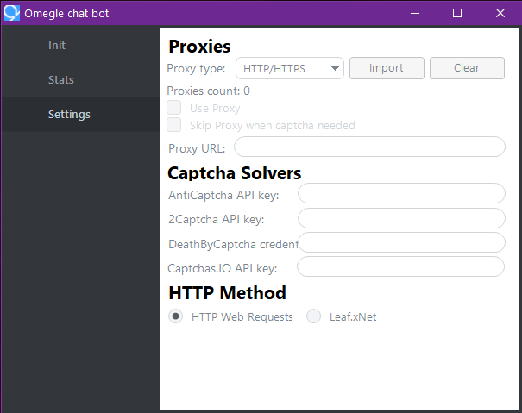Click the 2Captcha API key input
Image resolution: width=522 pixels, height=413 pixels.
[x=400, y=219]
